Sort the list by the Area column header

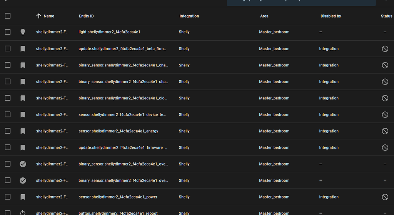pos(264,16)
